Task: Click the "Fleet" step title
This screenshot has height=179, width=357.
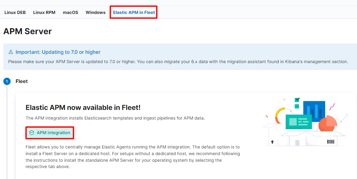Action: pyautogui.click(x=22, y=81)
